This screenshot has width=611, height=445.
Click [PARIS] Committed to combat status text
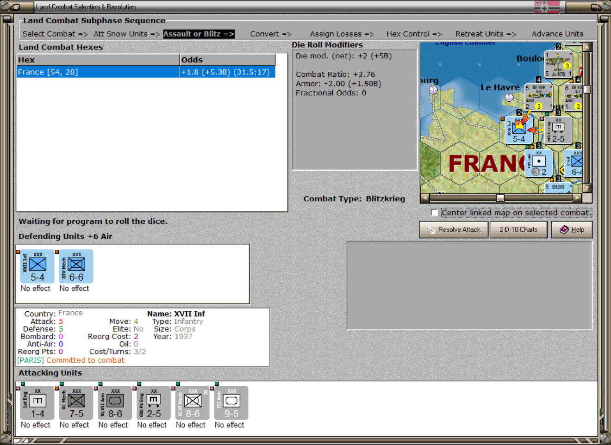70,360
